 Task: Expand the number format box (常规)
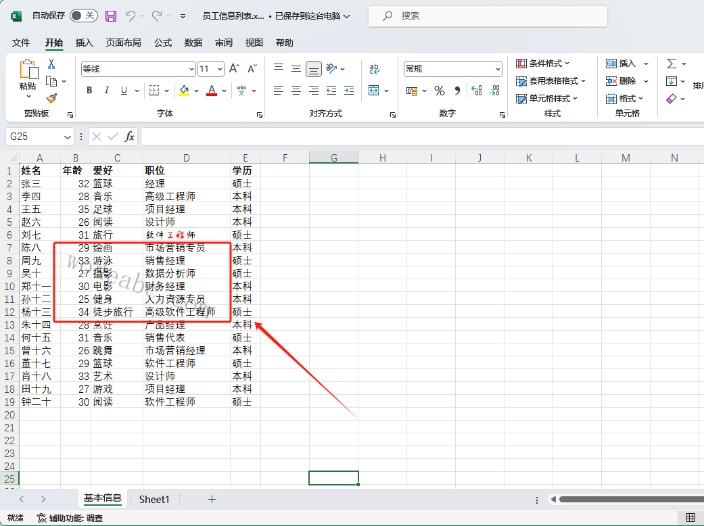coord(498,69)
